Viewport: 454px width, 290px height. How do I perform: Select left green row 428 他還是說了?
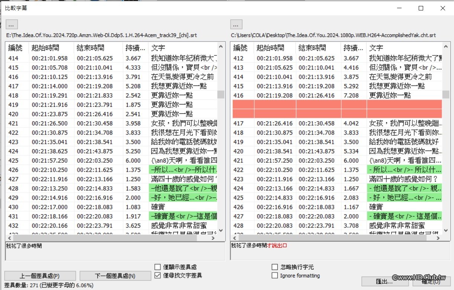click(x=112, y=188)
